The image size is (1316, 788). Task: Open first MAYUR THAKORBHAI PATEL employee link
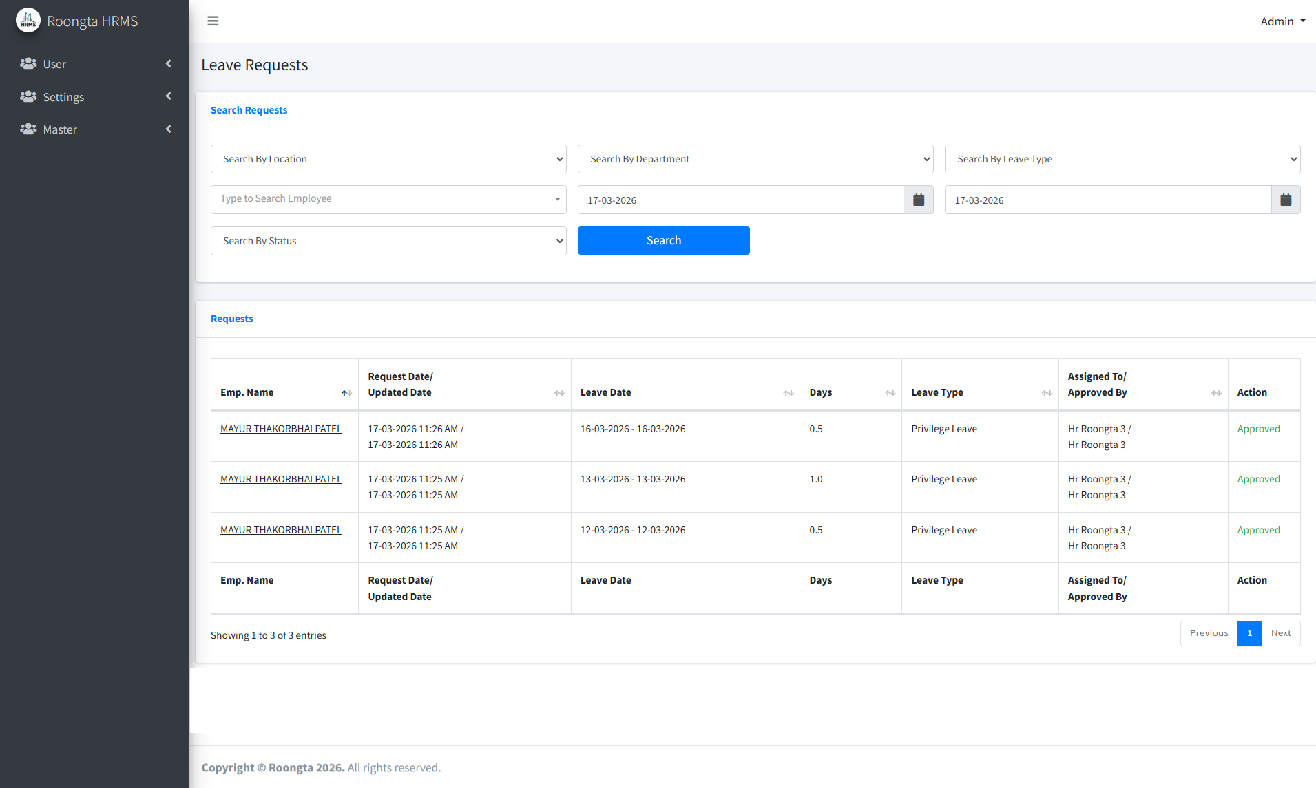pos(281,429)
